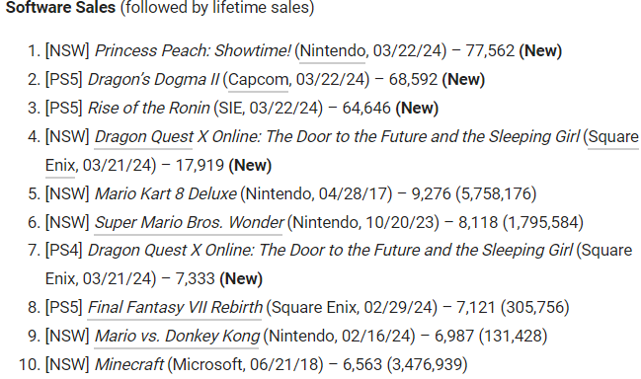
Task: Open the Super Mario Bros. Wonder link
Action: 189,223
